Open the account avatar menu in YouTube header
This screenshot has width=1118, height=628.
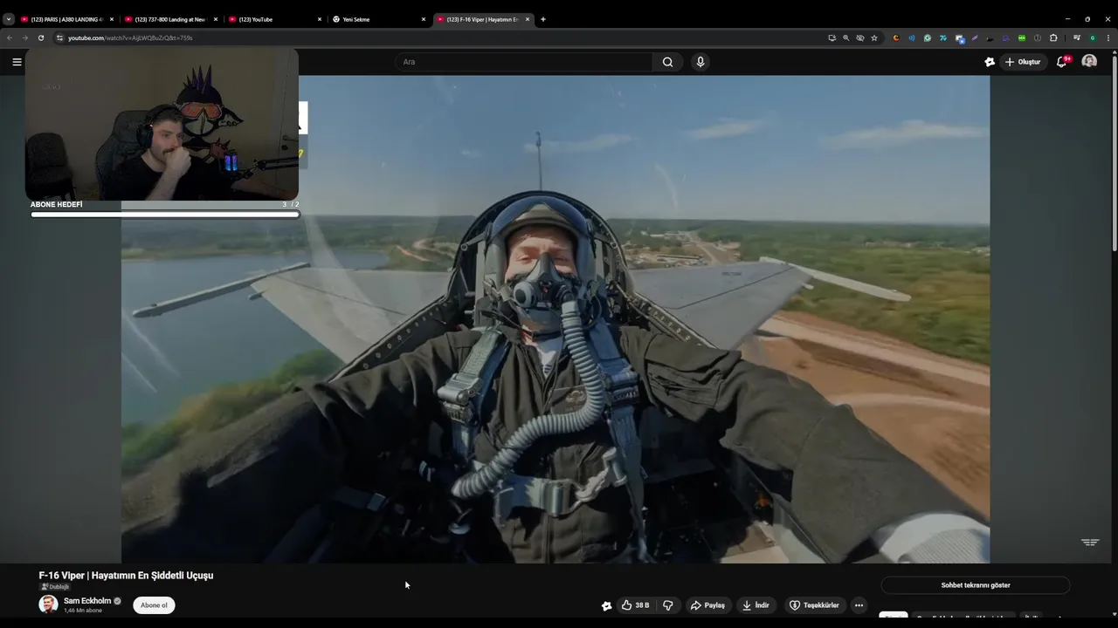[1089, 62]
